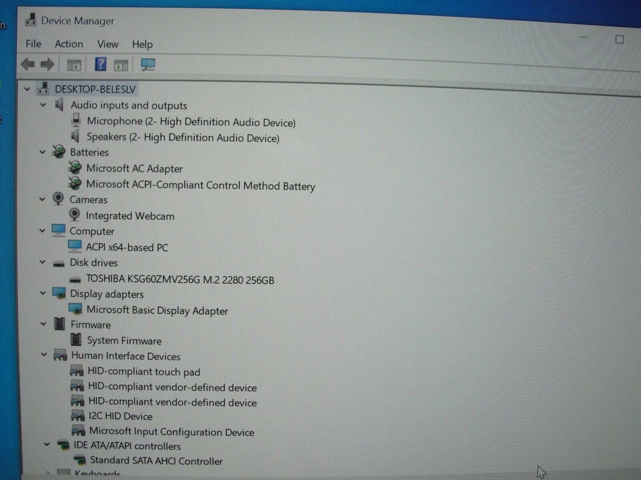The height and width of the screenshot is (480, 641).
Task: Click the Standard SATA AHCI Controller icon
Action: [x=80, y=460]
